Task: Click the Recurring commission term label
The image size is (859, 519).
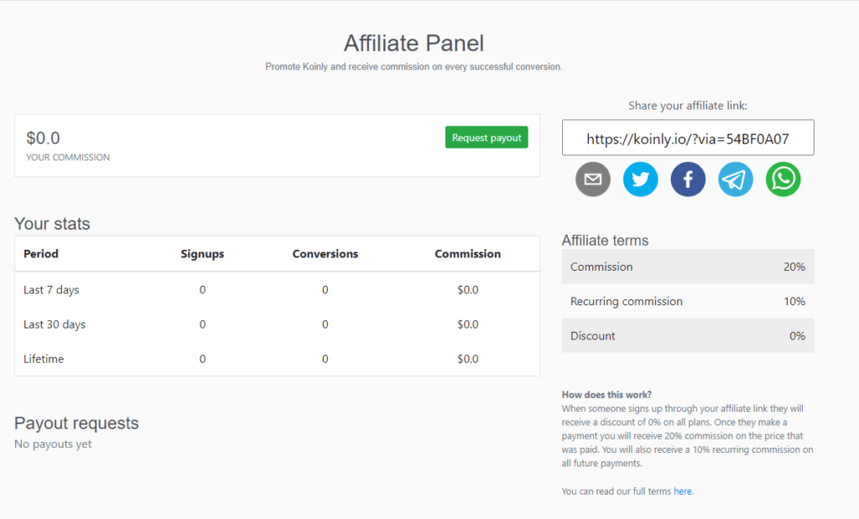Action: (x=627, y=302)
